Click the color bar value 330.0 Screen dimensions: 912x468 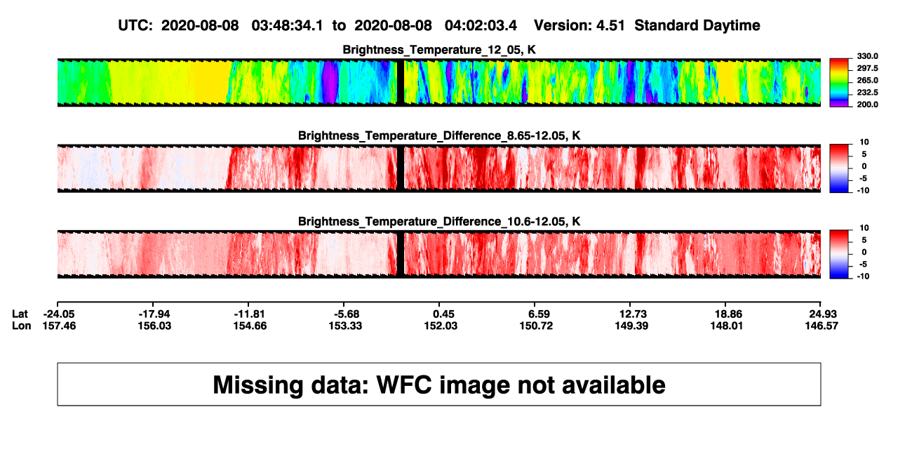click(x=868, y=57)
